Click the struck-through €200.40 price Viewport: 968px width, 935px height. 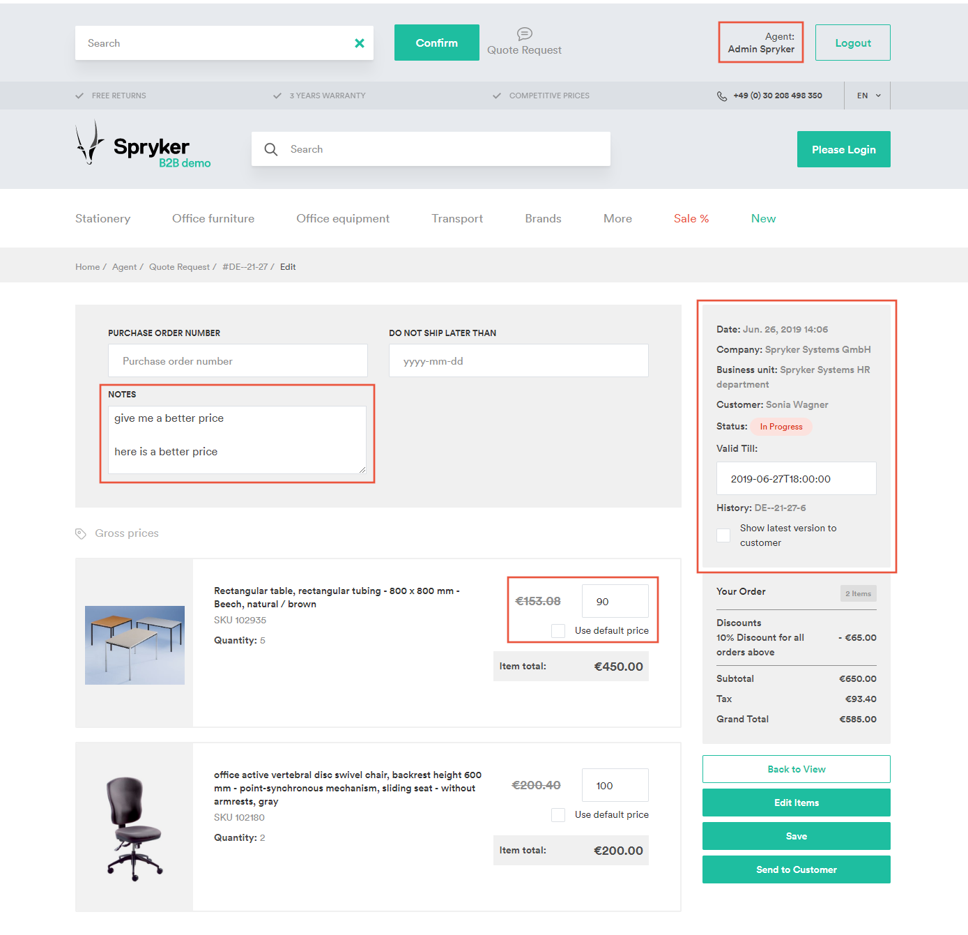pos(537,785)
